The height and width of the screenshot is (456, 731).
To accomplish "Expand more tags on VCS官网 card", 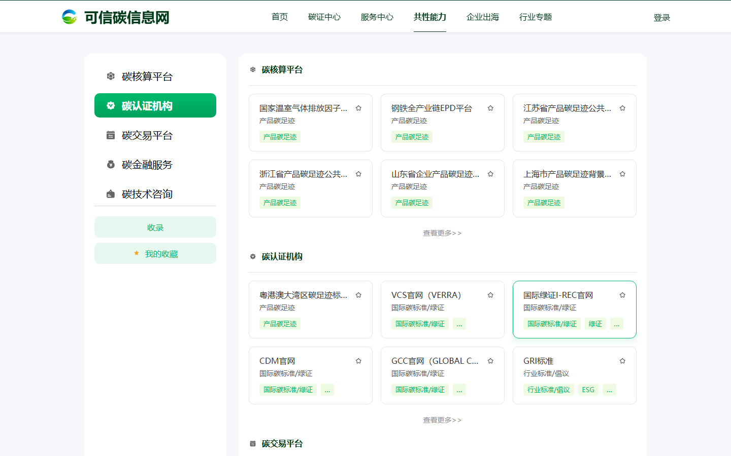I will coord(459,324).
